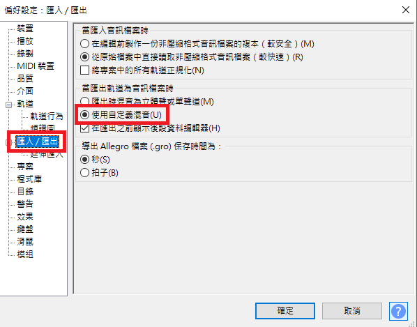The width and height of the screenshot is (417, 327).
Task: Choose 匯出時混音為立體聲或單聲道 radio option
Action: point(84,101)
